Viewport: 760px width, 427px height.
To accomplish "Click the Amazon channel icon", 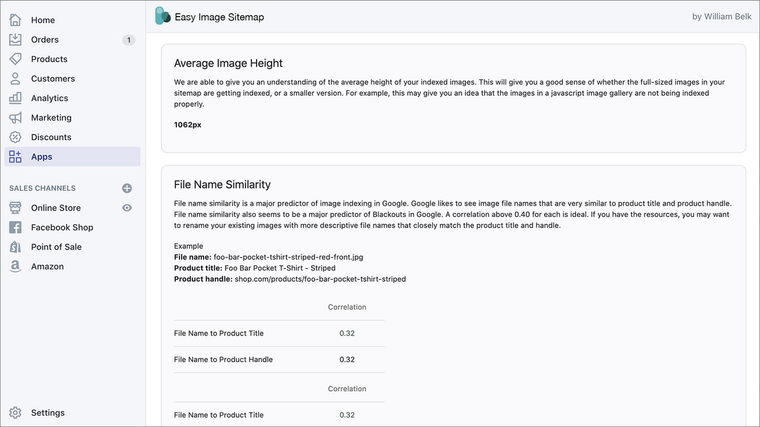I will [15, 266].
